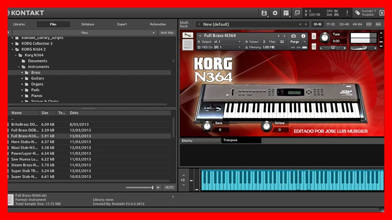Select previous multi with rack left arrow
The height and width of the screenshot is (220, 392).
click(x=300, y=24)
